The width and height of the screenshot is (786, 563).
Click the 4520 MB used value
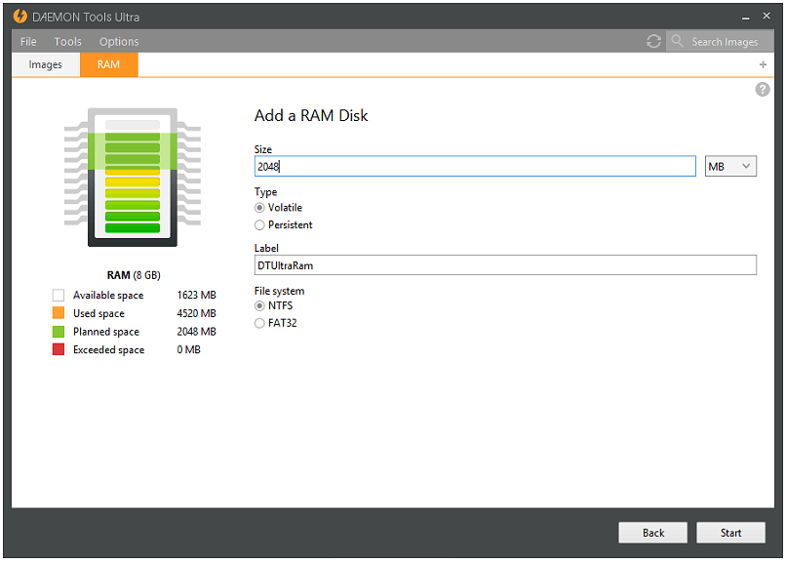196,313
